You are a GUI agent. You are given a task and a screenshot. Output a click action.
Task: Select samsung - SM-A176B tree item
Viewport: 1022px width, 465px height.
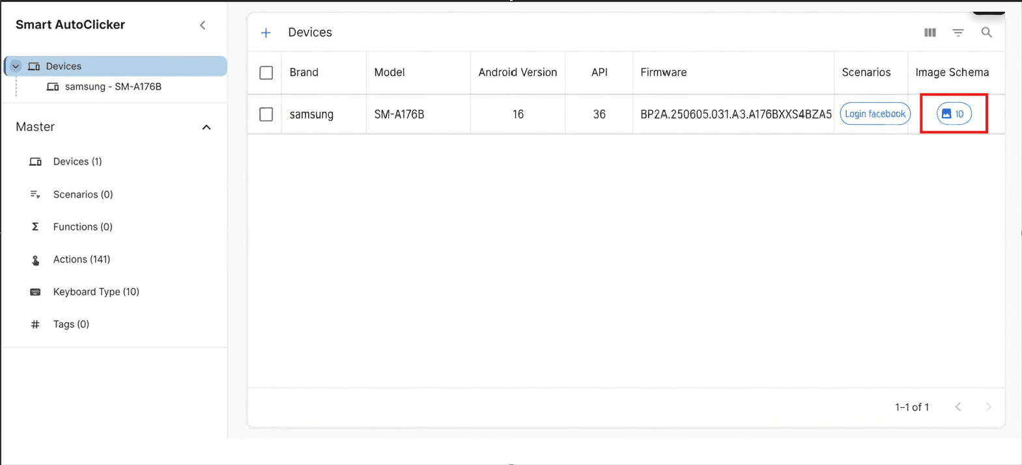coord(113,86)
